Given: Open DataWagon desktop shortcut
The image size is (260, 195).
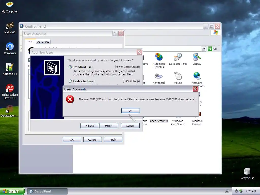Looking at the screenshot, I should [x=10, y=111].
